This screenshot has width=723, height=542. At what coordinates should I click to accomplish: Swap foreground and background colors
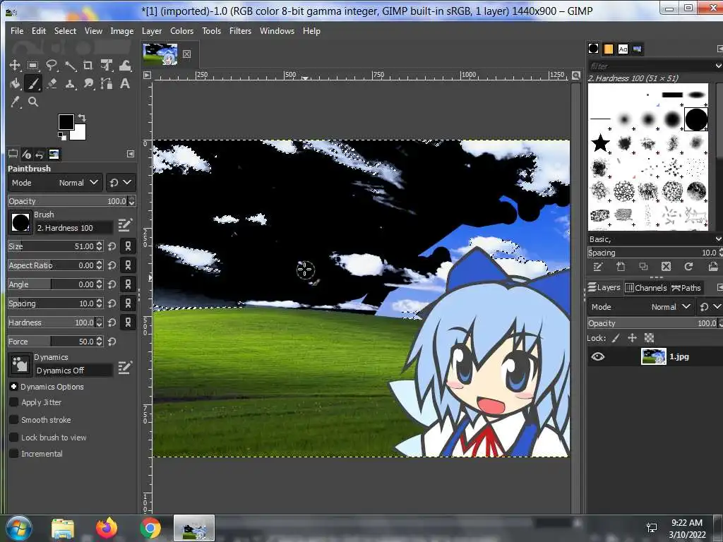82,118
